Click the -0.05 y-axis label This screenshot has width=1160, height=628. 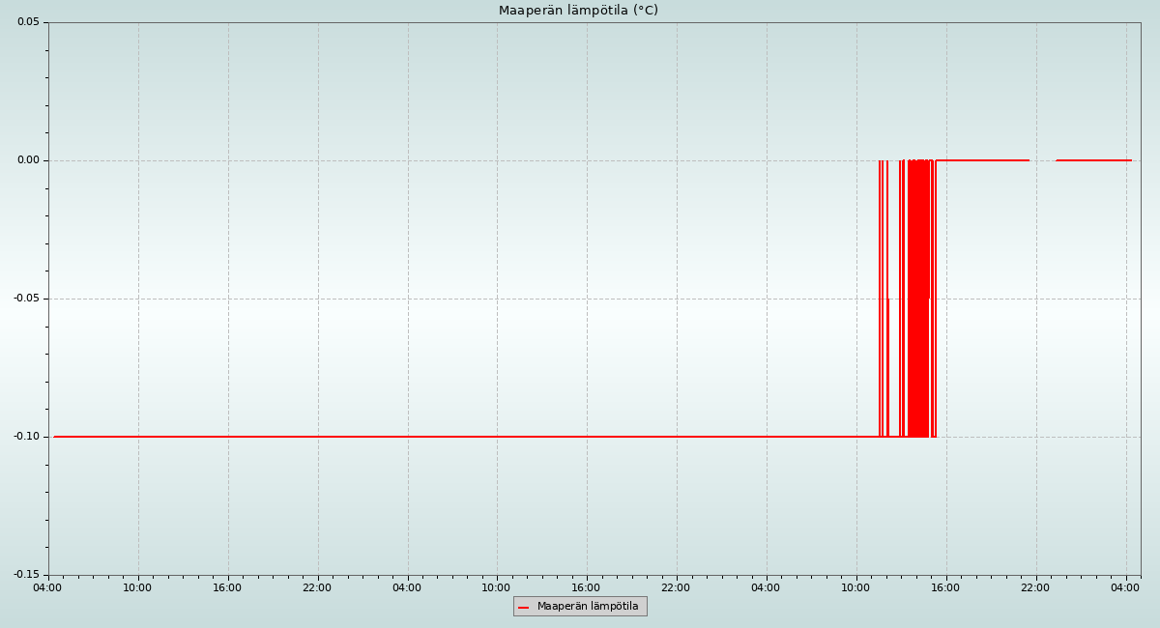point(26,299)
